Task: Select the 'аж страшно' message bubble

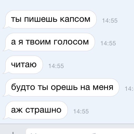Action: pyautogui.click(x=35, y=110)
